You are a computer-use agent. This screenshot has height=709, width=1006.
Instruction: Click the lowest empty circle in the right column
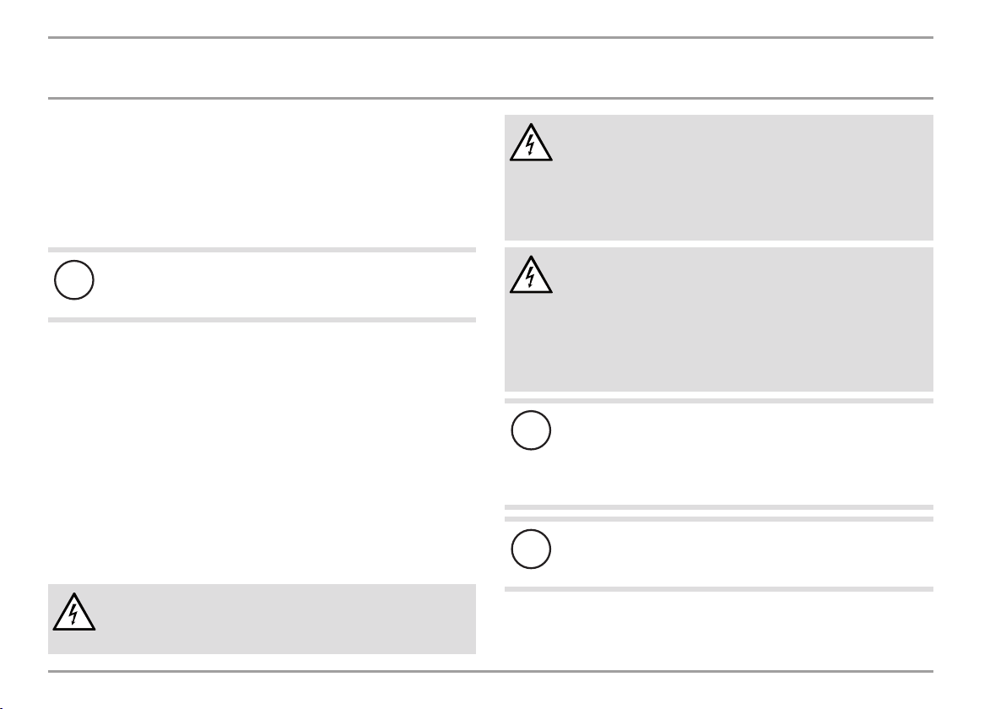tap(531, 549)
